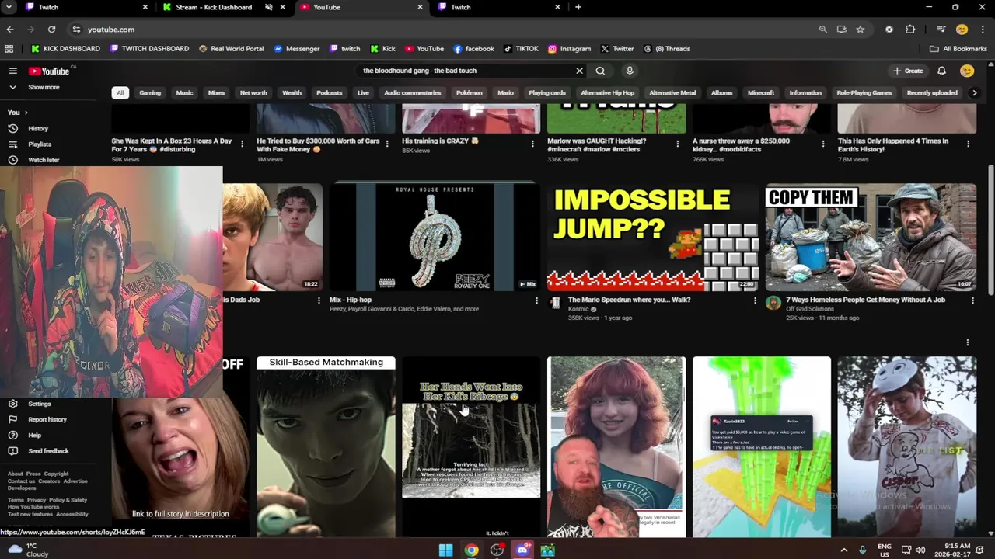Open weather widget showing Cloudy
Image resolution: width=995 pixels, height=559 pixels.
click(x=28, y=550)
